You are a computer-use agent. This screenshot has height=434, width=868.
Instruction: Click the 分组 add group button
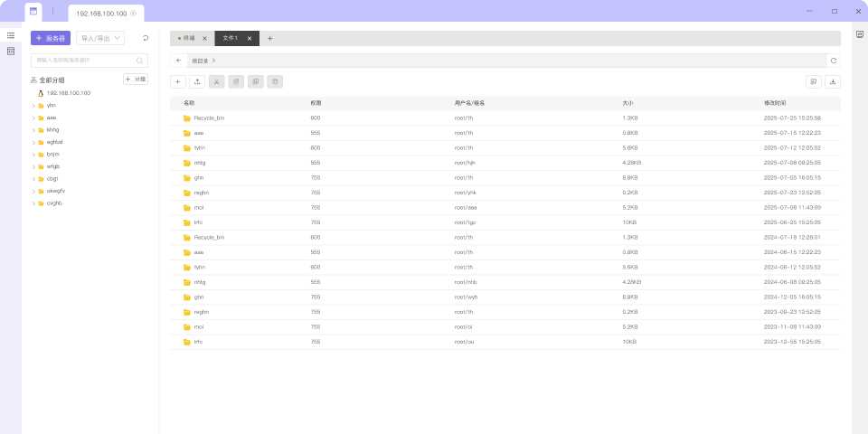click(x=136, y=80)
